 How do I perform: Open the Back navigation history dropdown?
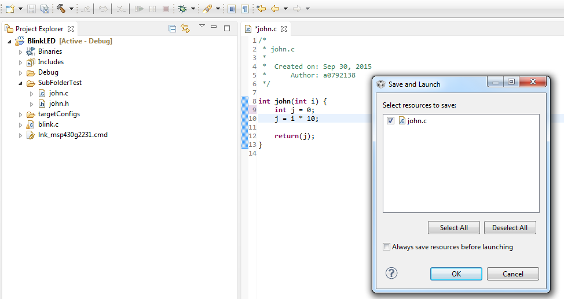click(285, 9)
